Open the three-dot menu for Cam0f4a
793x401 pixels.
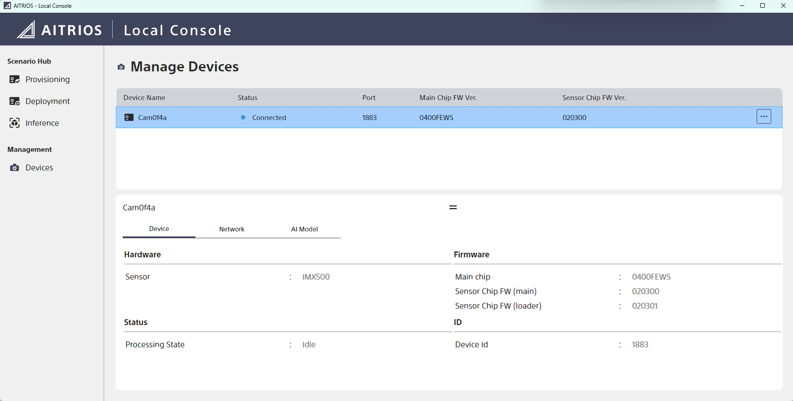coord(764,116)
